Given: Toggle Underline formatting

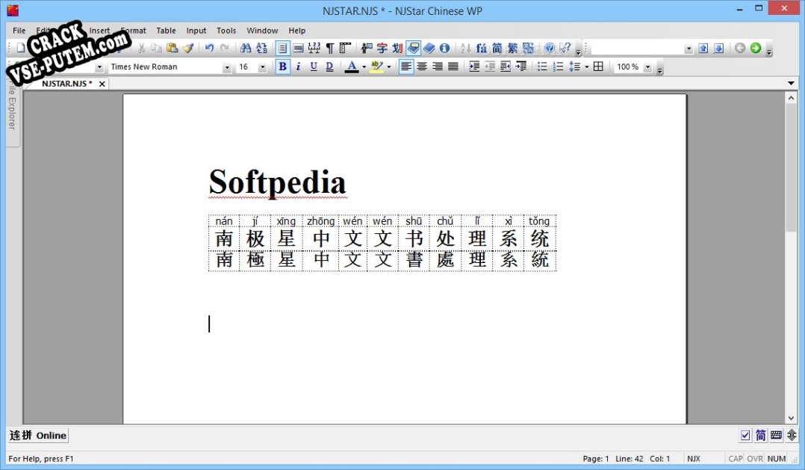Looking at the screenshot, I should coord(314,67).
